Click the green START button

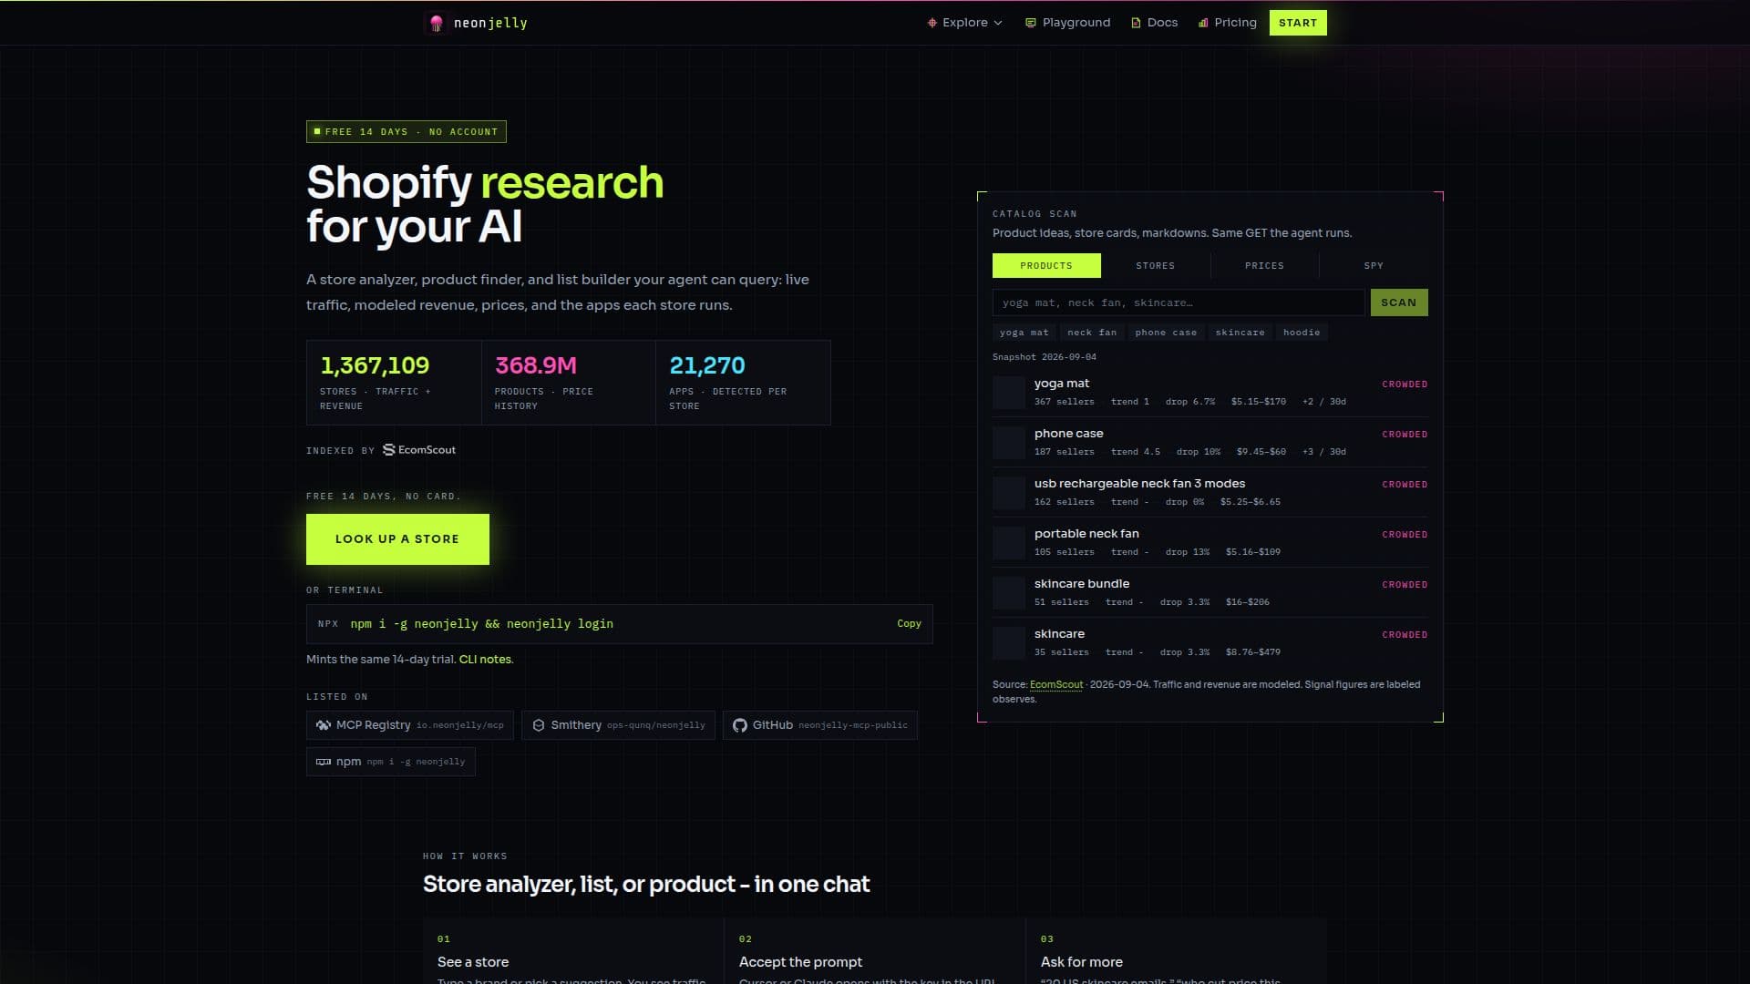click(1298, 23)
